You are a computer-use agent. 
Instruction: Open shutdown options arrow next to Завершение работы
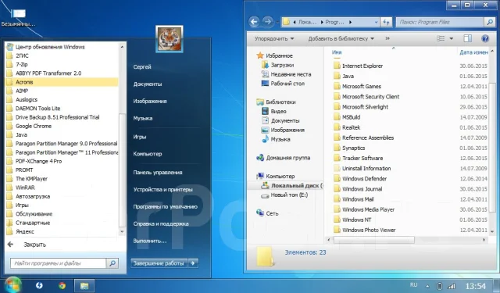tap(193, 263)
